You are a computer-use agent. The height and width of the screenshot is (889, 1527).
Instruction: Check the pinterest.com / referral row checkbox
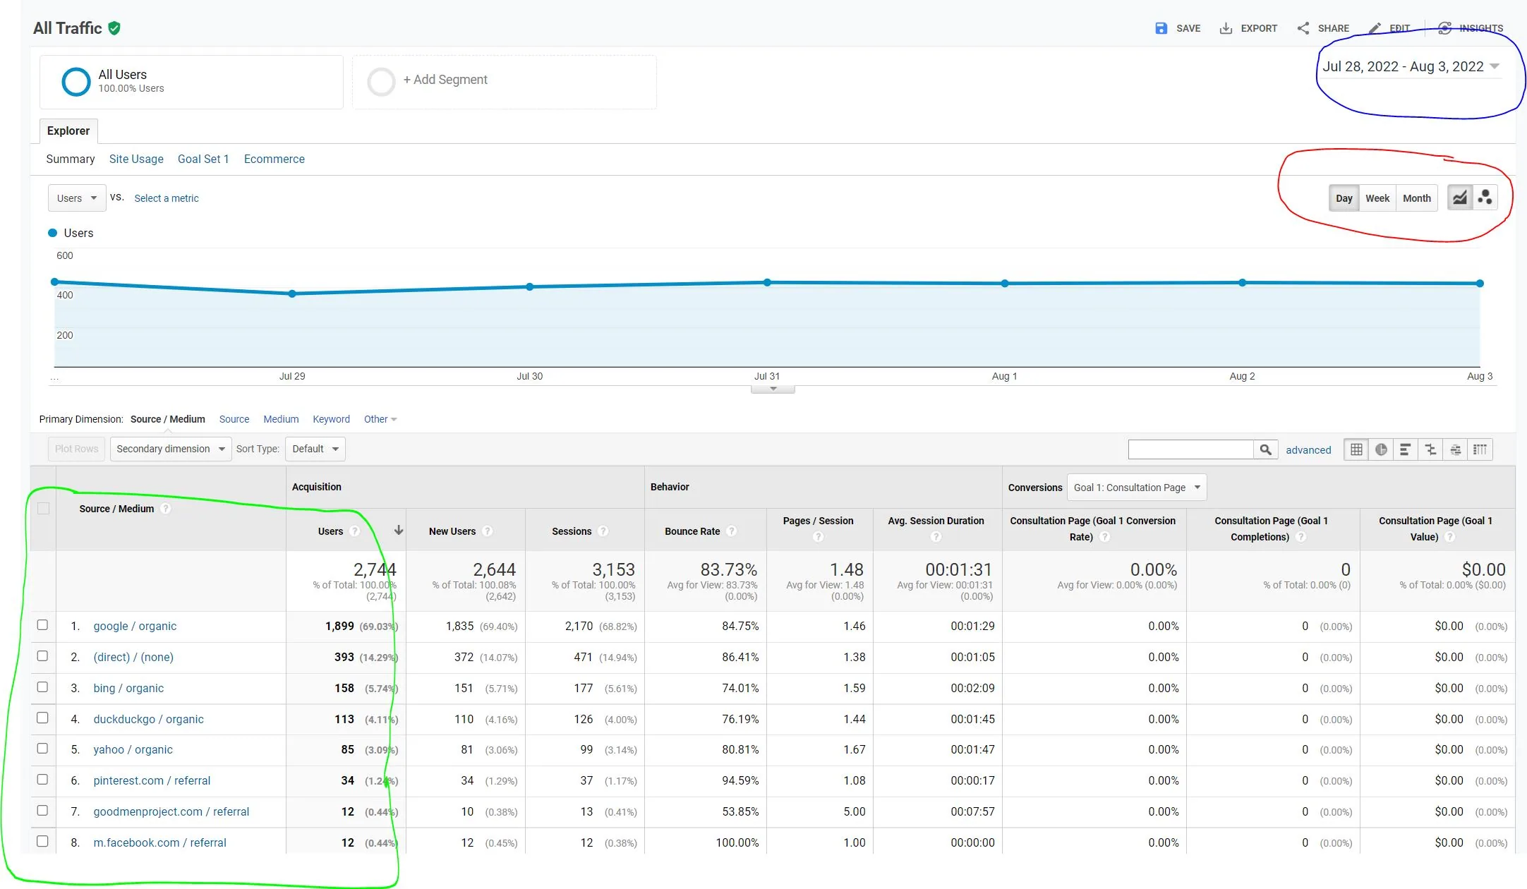click(42, 780)
